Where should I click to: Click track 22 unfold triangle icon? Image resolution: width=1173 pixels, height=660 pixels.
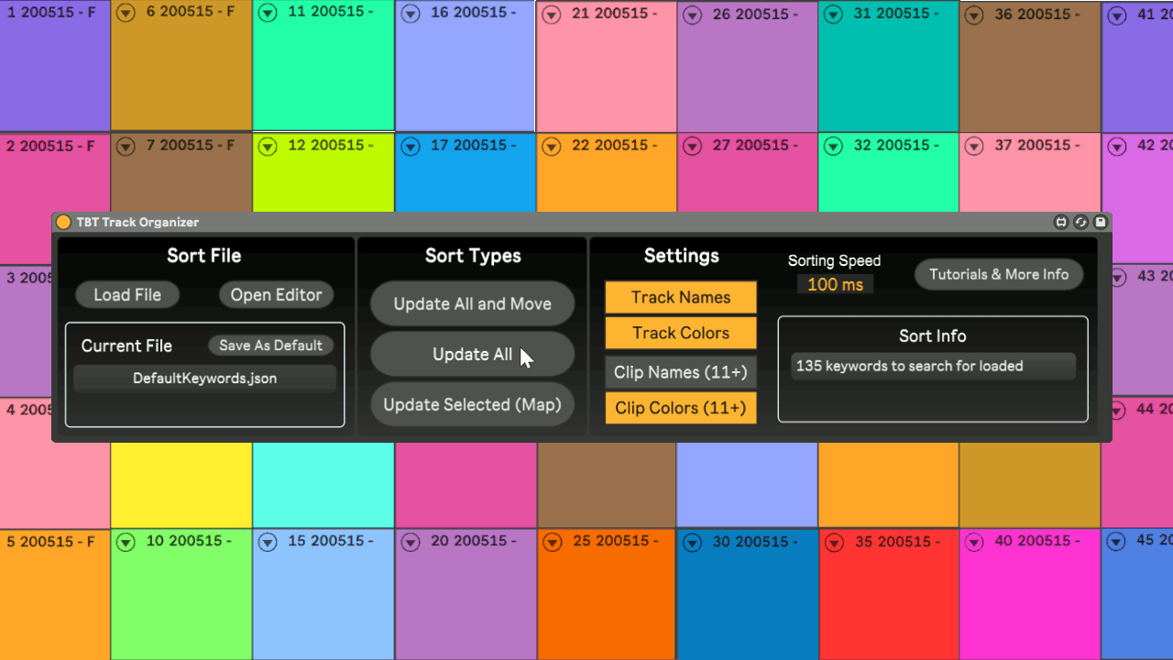pyautogui.click(x=552, y=147)
